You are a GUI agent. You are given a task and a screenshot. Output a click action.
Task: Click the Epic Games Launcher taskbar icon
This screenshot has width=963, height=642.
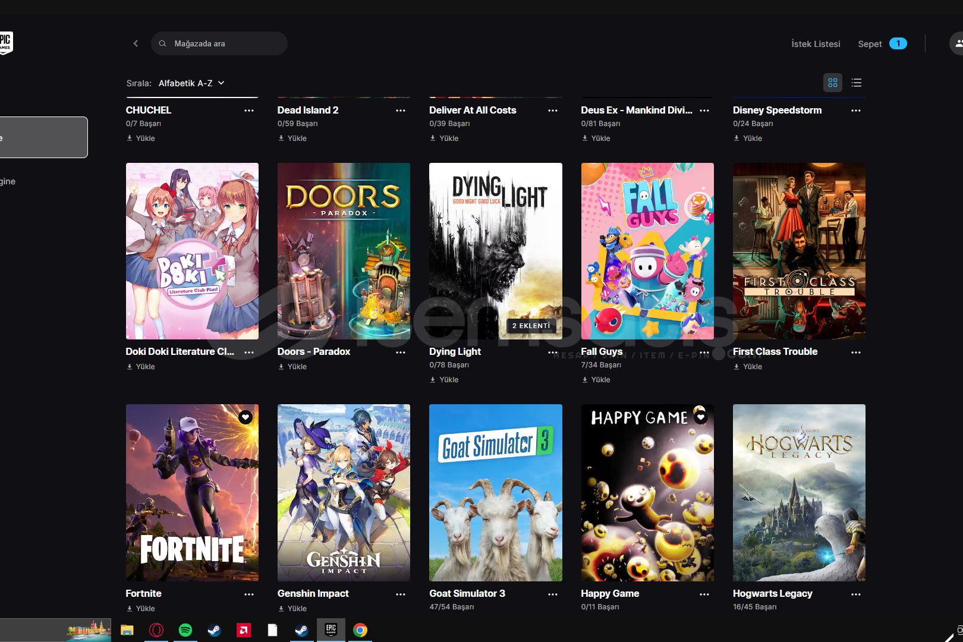331,630
